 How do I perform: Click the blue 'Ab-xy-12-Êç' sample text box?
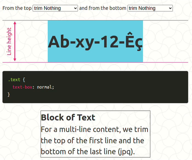click(x=95, y=41)
